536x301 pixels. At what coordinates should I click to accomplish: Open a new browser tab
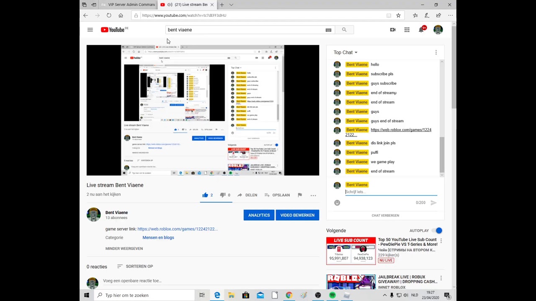(x=222, y=5)
